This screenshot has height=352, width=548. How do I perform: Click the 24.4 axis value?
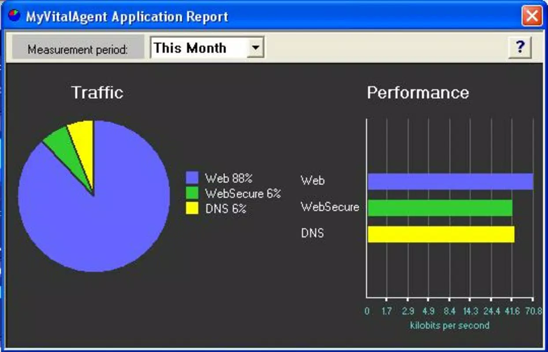[492, 312]
